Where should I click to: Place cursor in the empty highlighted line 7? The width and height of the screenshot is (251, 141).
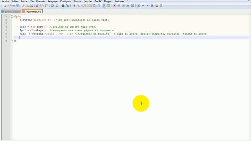(131, 38)
